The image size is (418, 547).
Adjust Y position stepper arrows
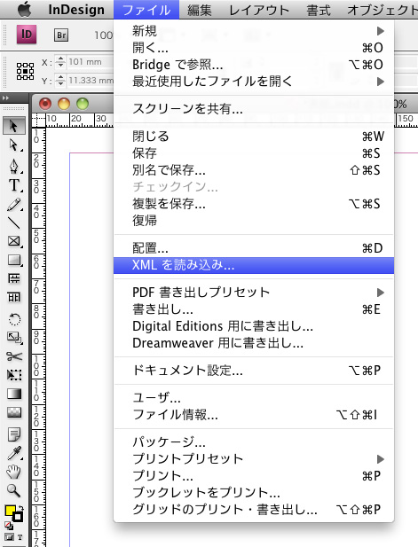click(x=60, y=81)
